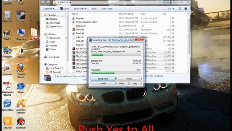The image size is (232, 131).
Task: Launch iTunes from the desktop
Action: pyautogui.click(x=21, y=87)
